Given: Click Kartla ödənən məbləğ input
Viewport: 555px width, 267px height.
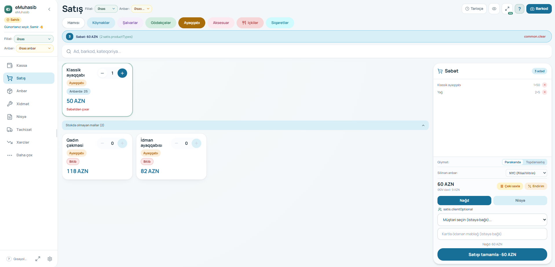Looking at the screenshot, I should tap(492, 234).
